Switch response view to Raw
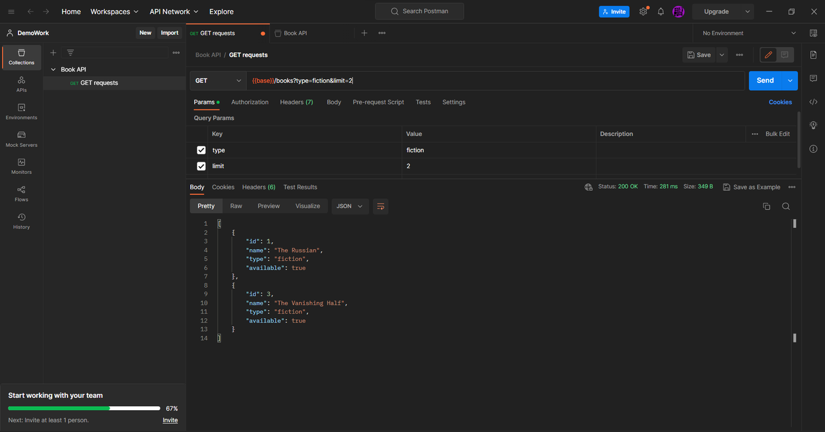The width and height of the screenshot is (825, 432). point(237,206)
